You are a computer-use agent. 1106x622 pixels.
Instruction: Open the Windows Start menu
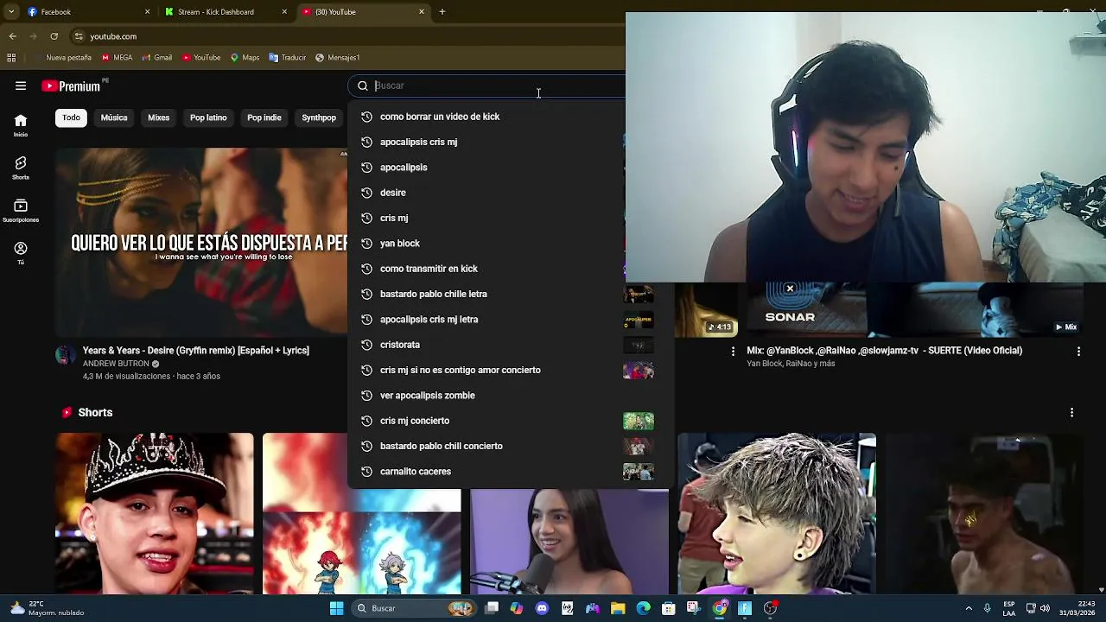(x=337, y=608)
